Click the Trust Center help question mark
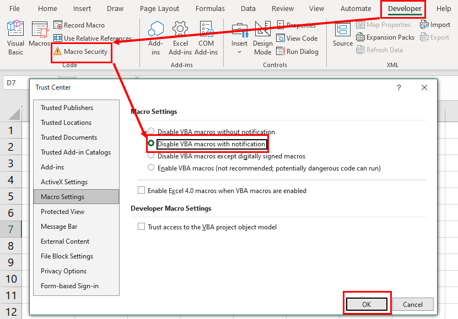458x319 pixels. coord(398,87)
